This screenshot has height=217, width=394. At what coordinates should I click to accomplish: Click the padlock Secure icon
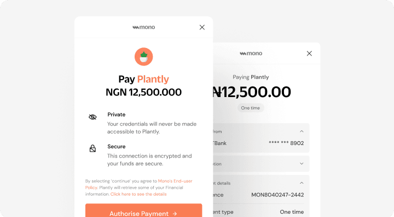pos(92,148)
